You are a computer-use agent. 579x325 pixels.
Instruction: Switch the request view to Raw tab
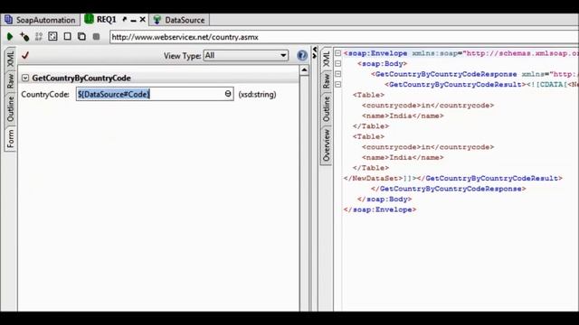(x=10, y=80)
